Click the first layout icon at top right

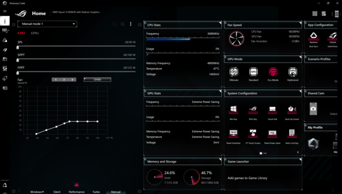click(x=315, y=14)
